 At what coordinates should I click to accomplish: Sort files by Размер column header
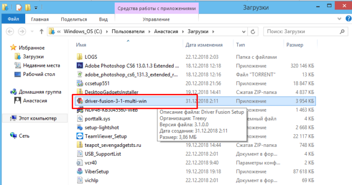tap(295, 45)
